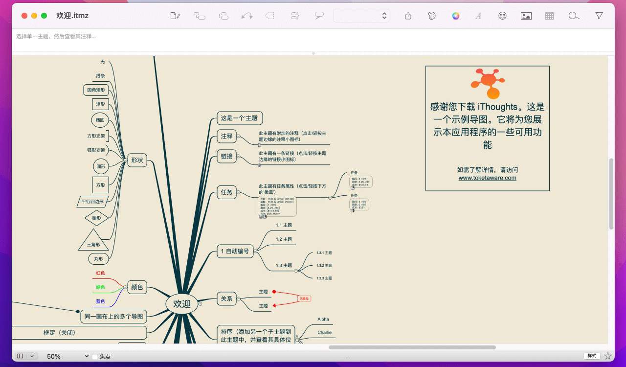Open the 50% zoom level dropdown

tap(67, 356)
